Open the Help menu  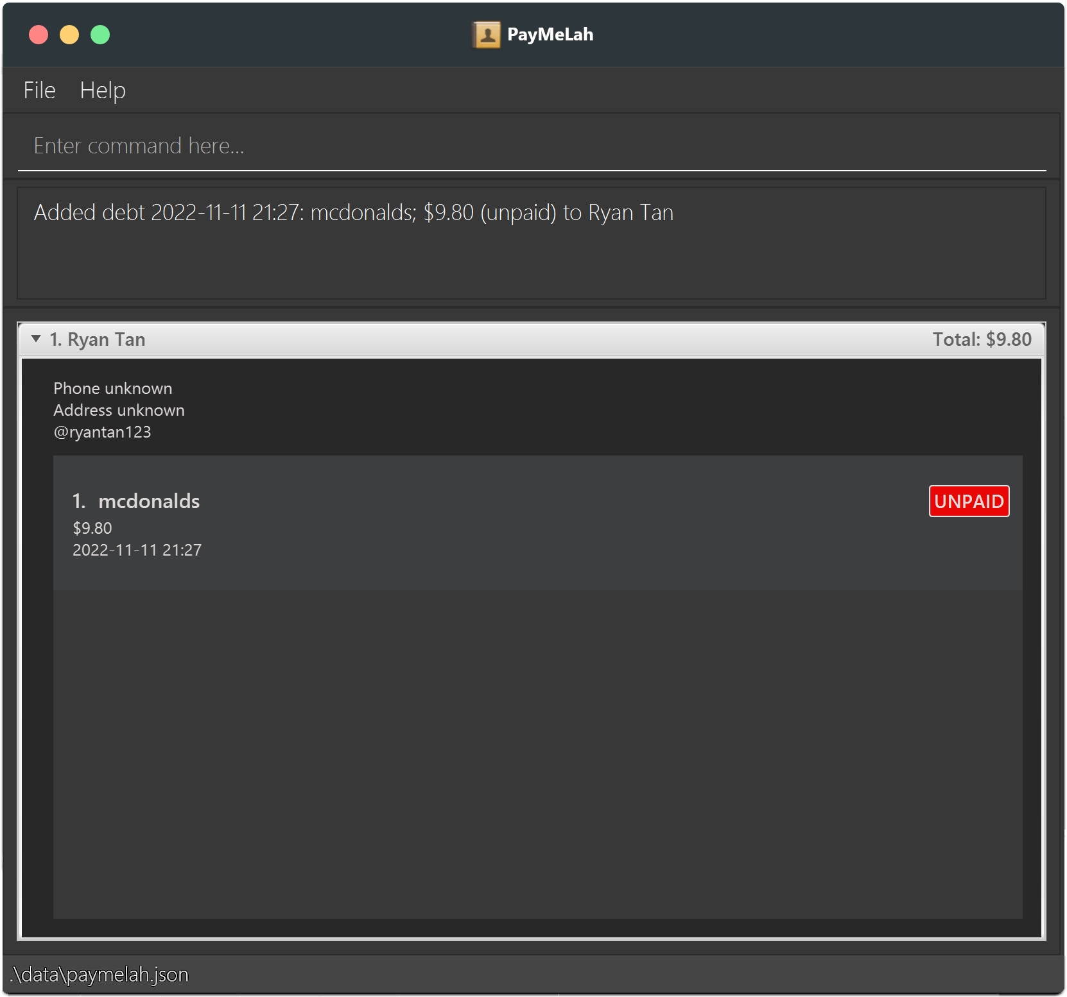(x=103, y=90)
